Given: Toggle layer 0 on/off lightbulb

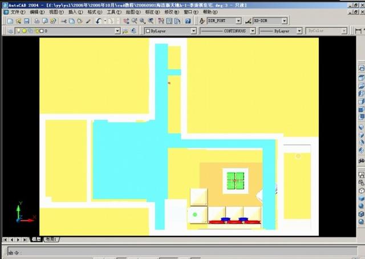Looking at the screenshot, I should tap(19, 31).
